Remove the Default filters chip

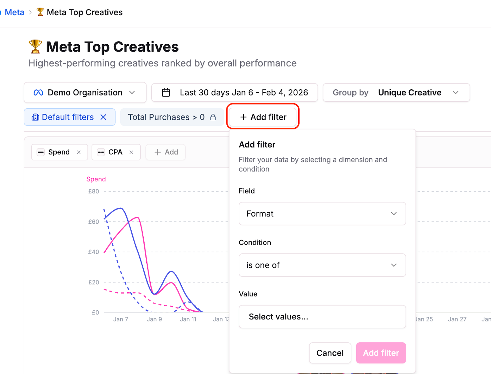pos(103,117)
